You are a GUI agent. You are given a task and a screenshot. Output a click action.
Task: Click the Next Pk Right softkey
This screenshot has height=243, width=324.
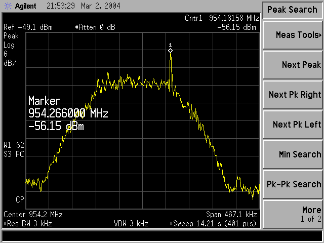point(293,95)
